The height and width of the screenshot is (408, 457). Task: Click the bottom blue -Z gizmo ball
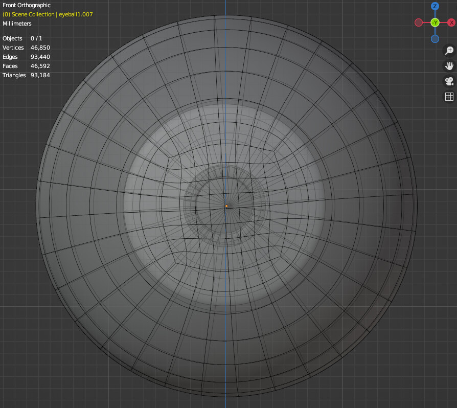(x=435, y=38)
